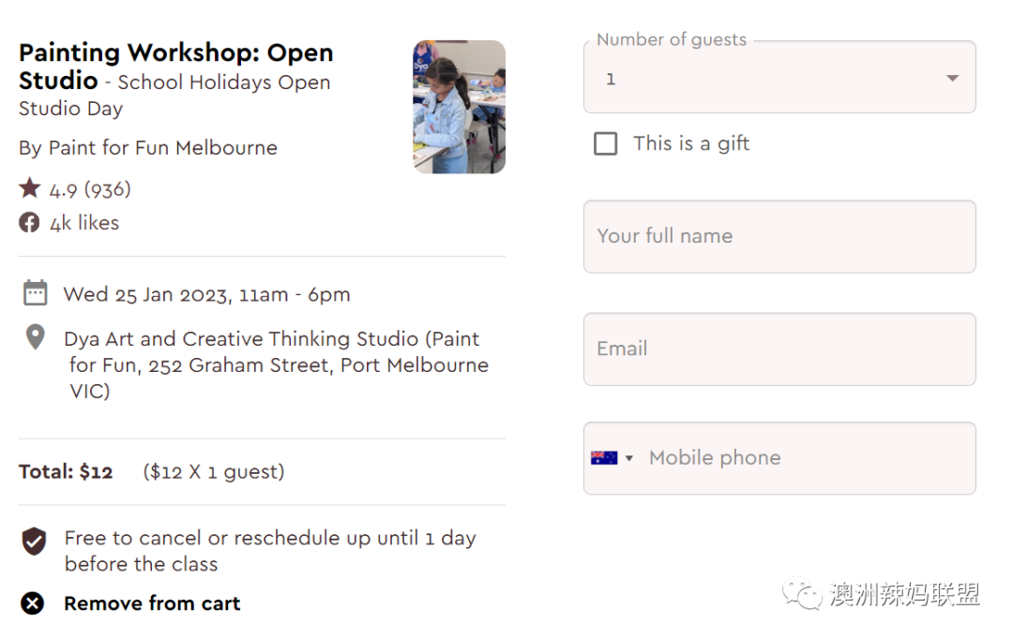Click the calendar date icon
This screenshot has height=639, width=1013.
pyautogui.click(x=35, y=293)
